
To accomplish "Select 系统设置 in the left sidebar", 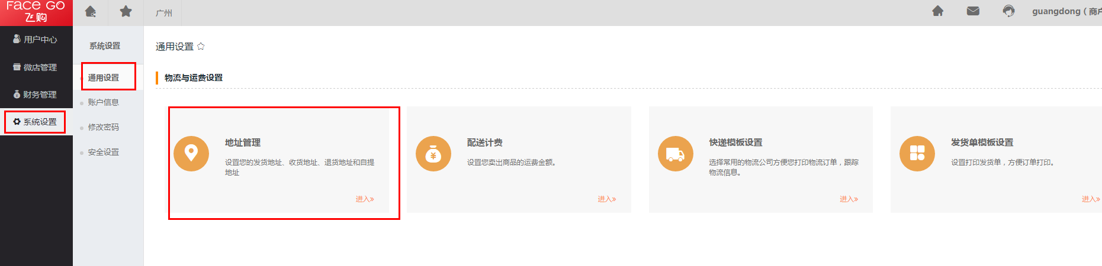I will point(36,122).
